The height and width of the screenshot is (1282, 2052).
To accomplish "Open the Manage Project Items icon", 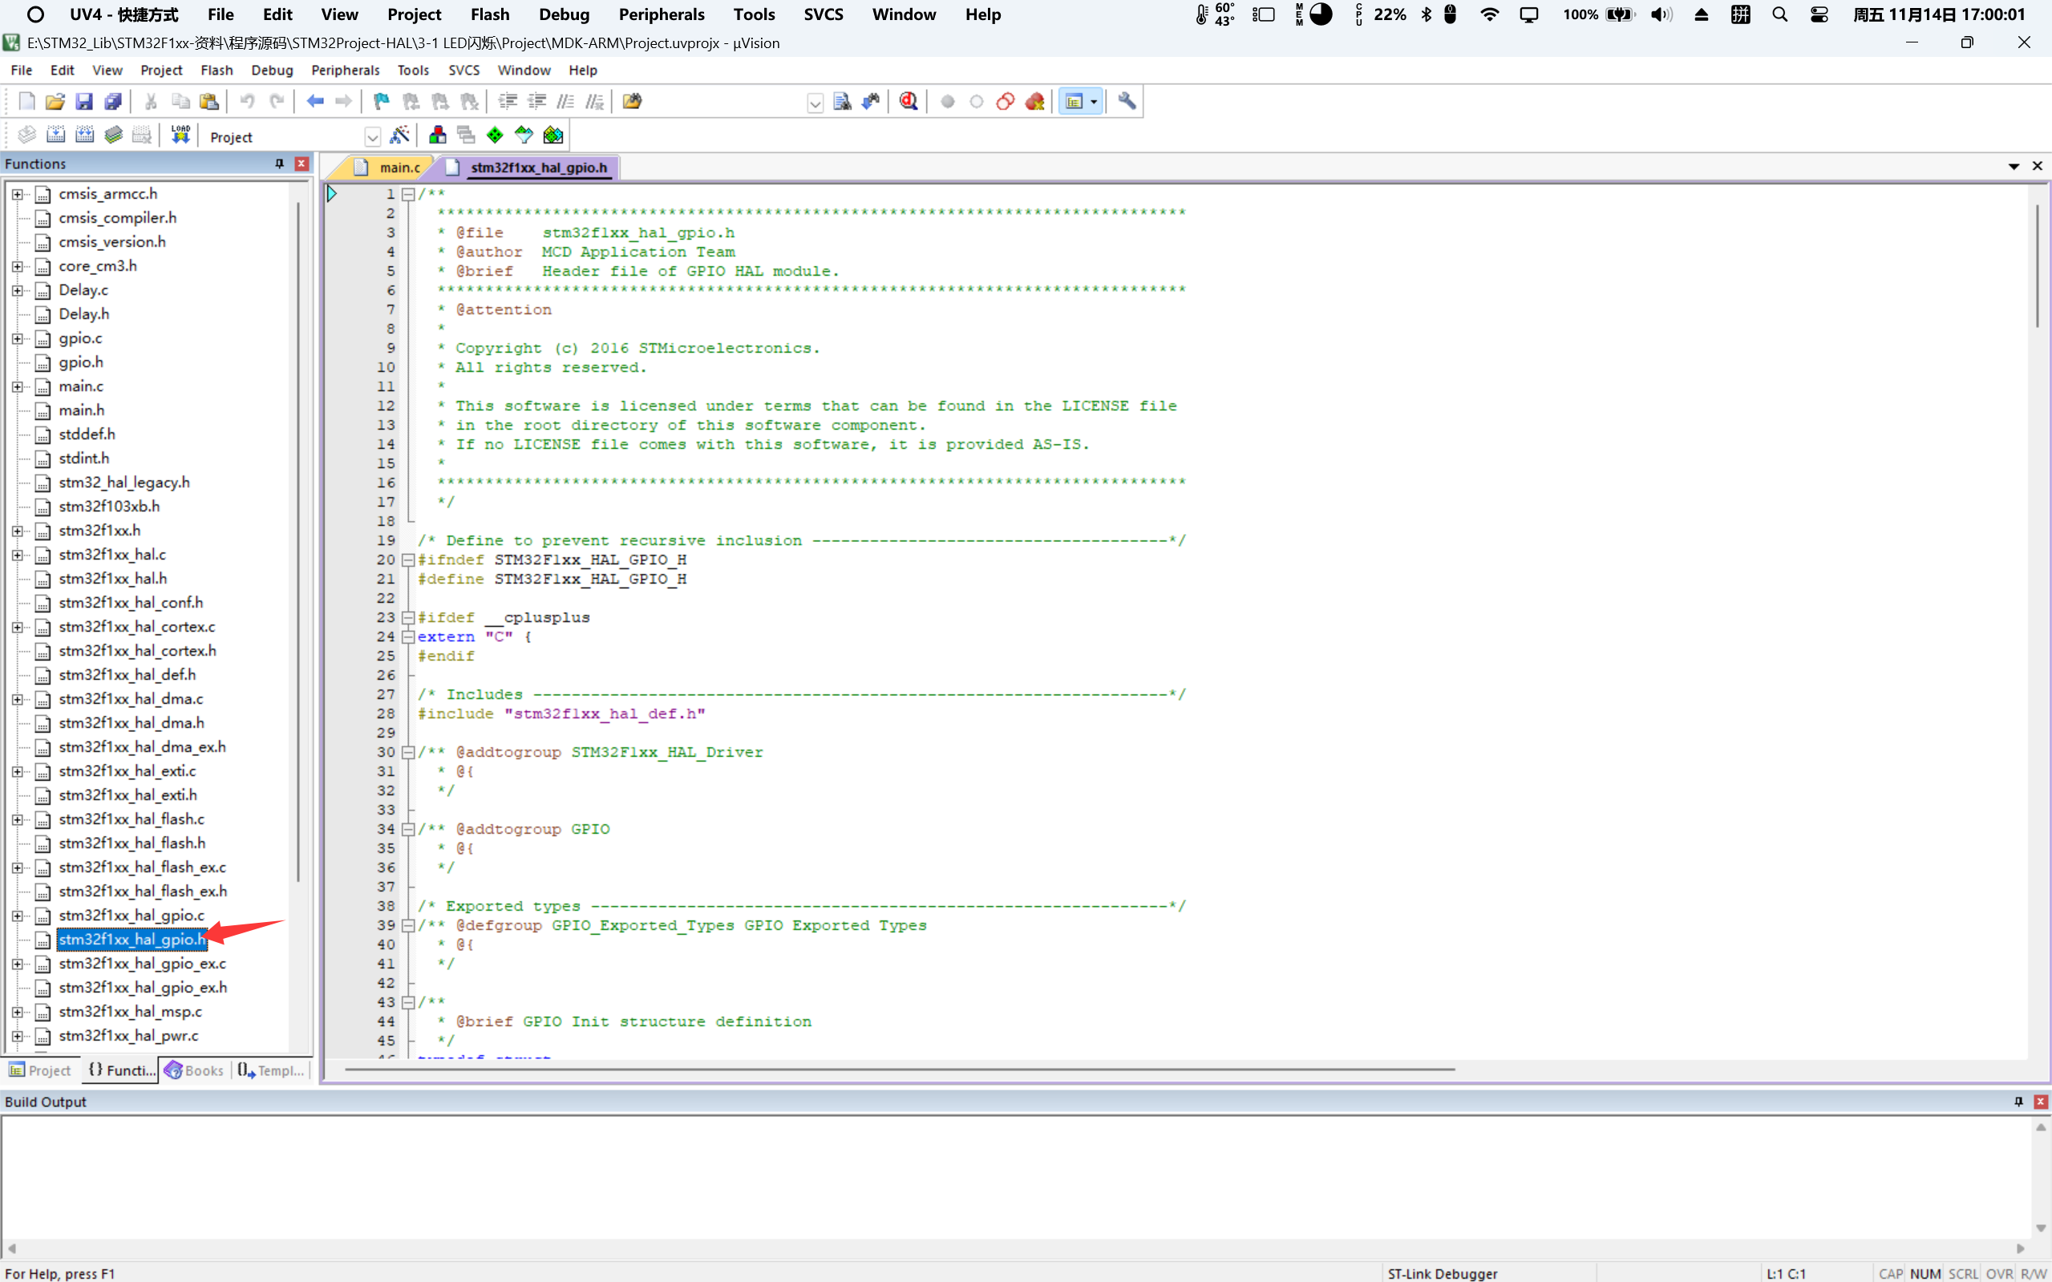I will 438,135.
